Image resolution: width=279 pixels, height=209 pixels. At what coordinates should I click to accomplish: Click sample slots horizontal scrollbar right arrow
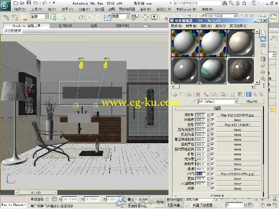253,87
